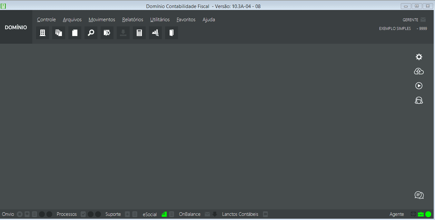The image size is (435, 220).
Task: Toggle the green Agente status circle
Action: [x=428, y=214]
